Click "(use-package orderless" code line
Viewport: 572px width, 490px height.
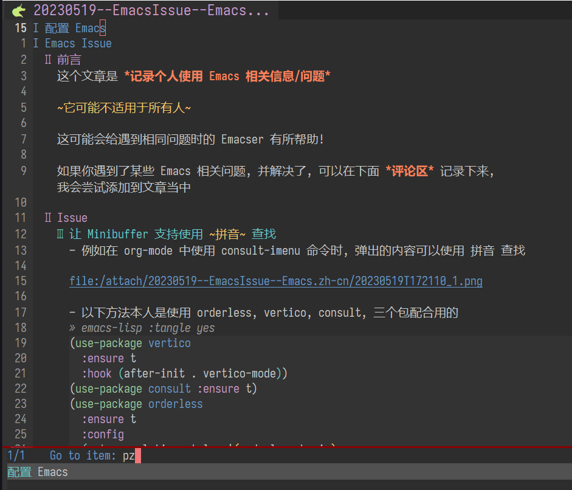tap(136, 404)
